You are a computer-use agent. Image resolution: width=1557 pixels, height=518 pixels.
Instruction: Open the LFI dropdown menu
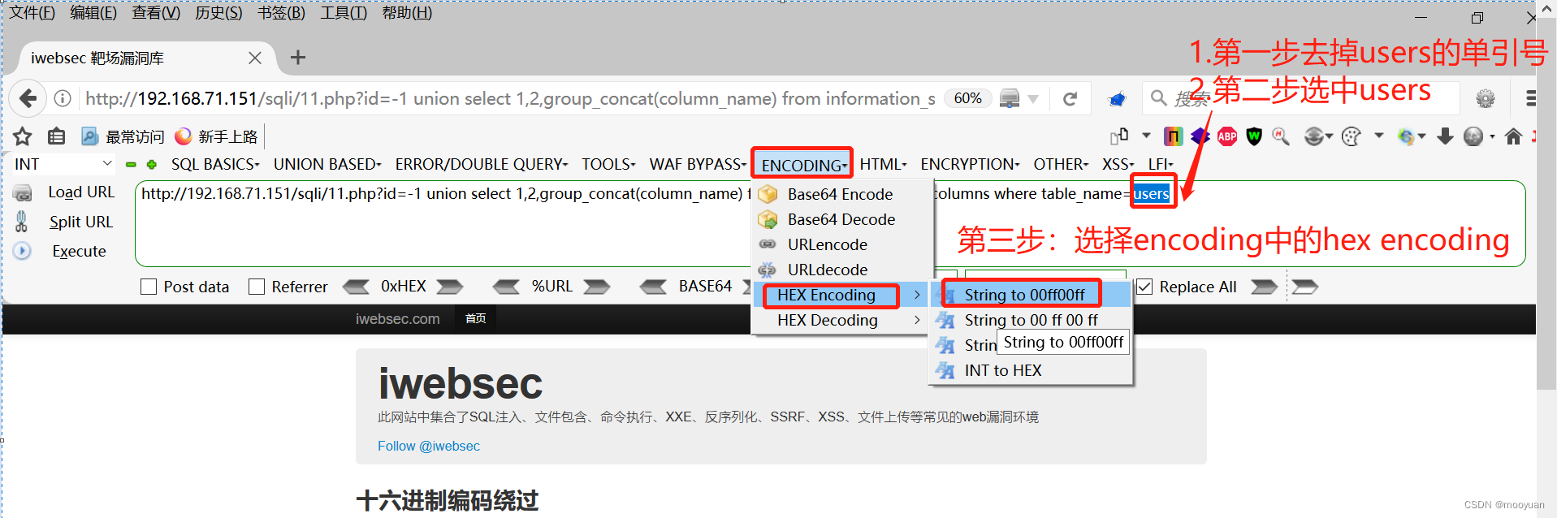click(x=1161, y=164)
